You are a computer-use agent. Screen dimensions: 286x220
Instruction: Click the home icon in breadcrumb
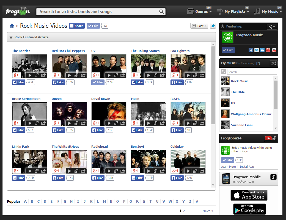tap(12, 26)
